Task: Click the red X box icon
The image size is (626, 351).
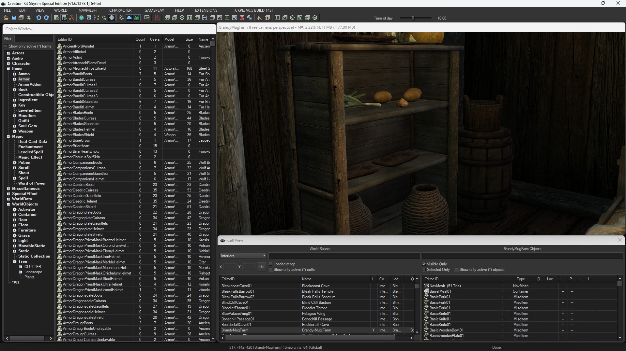Action: coord(242,18)
